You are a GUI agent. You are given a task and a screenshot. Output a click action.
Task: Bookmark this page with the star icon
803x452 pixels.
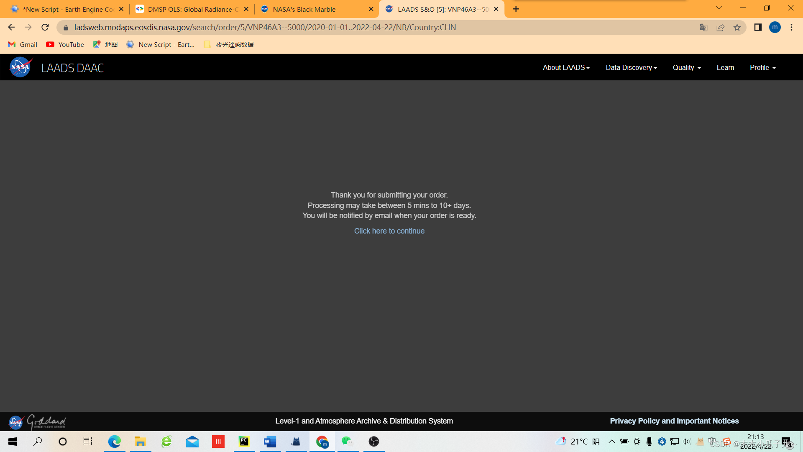[737, 28]
